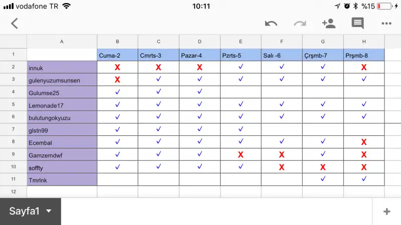Select column A header
This screenshot has height=225, width=401.
tap(62, 42)
